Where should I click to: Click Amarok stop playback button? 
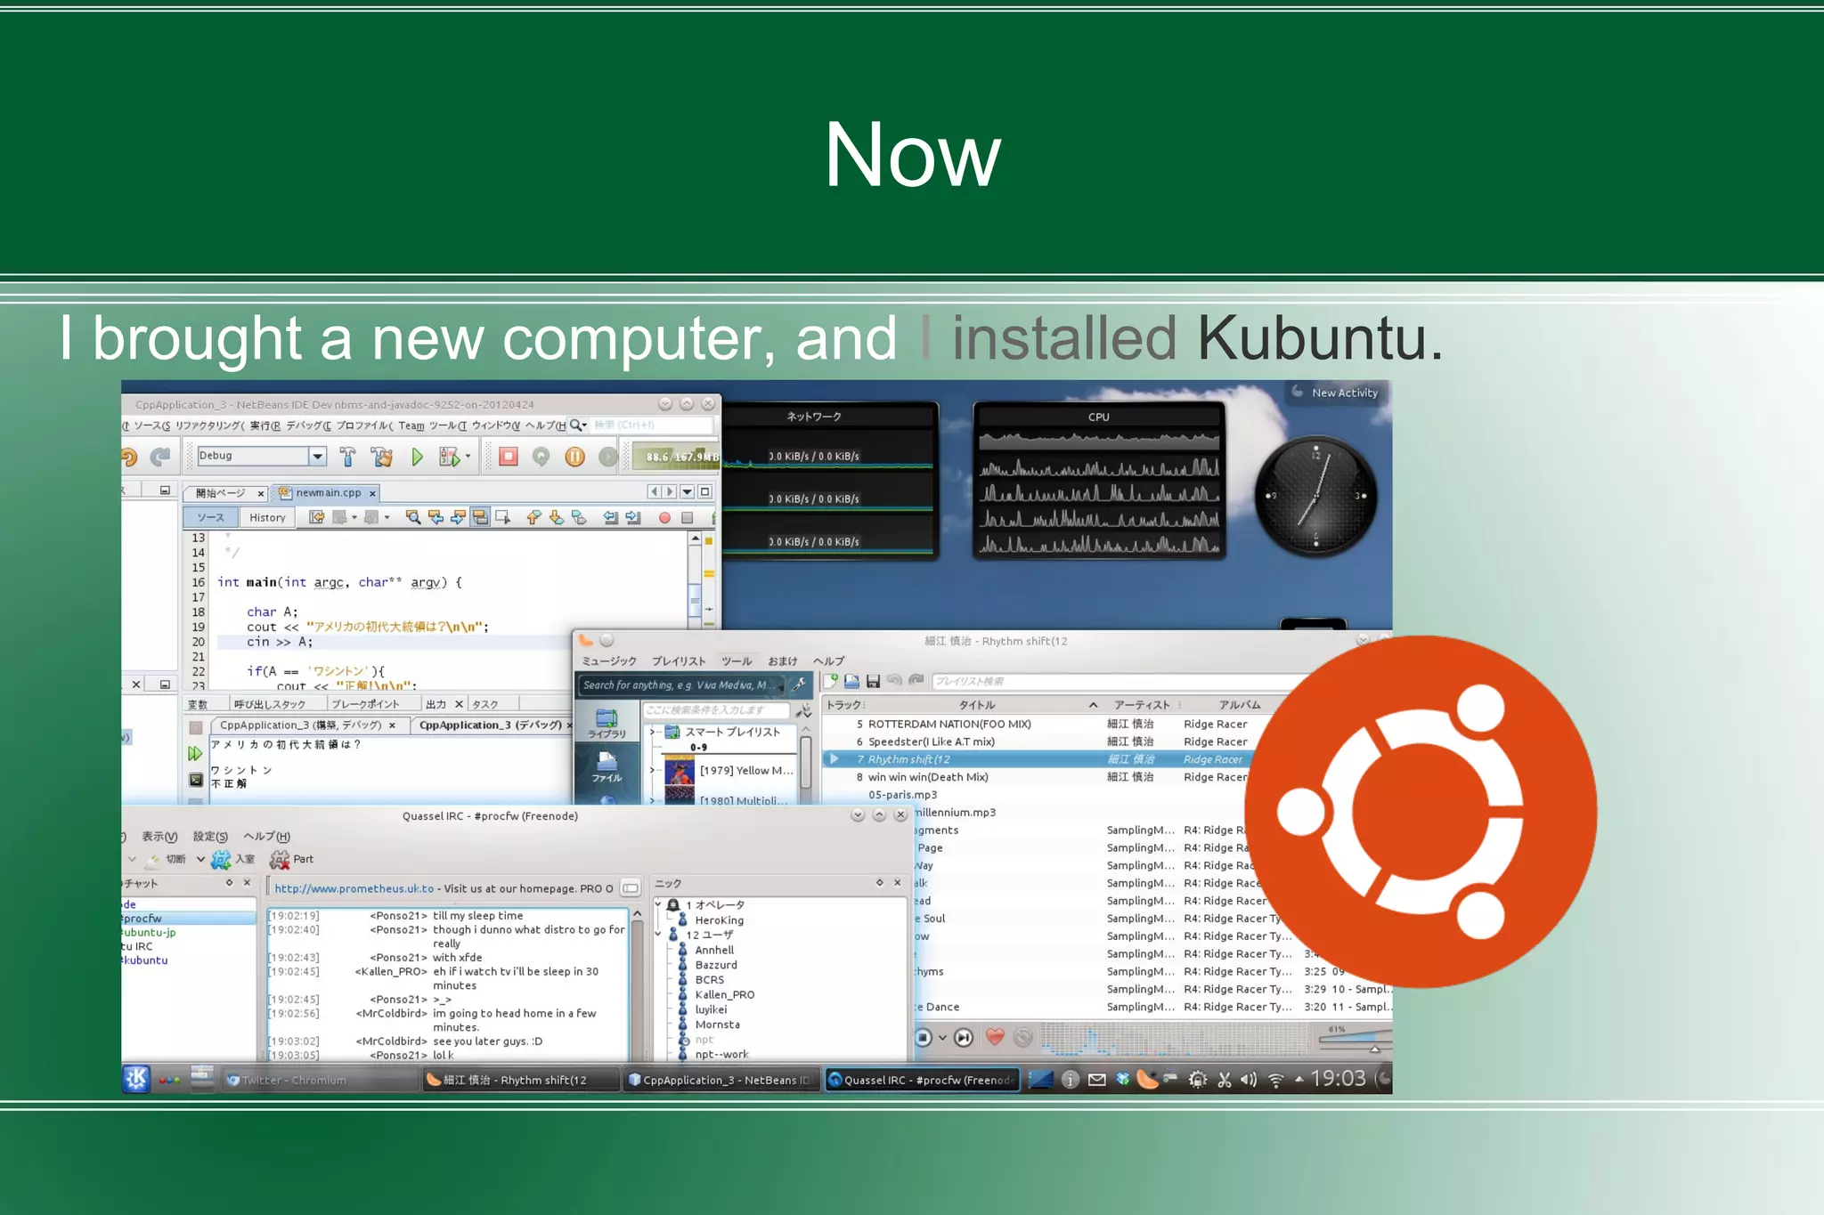pyautogui.click(x=924, y=1037)
